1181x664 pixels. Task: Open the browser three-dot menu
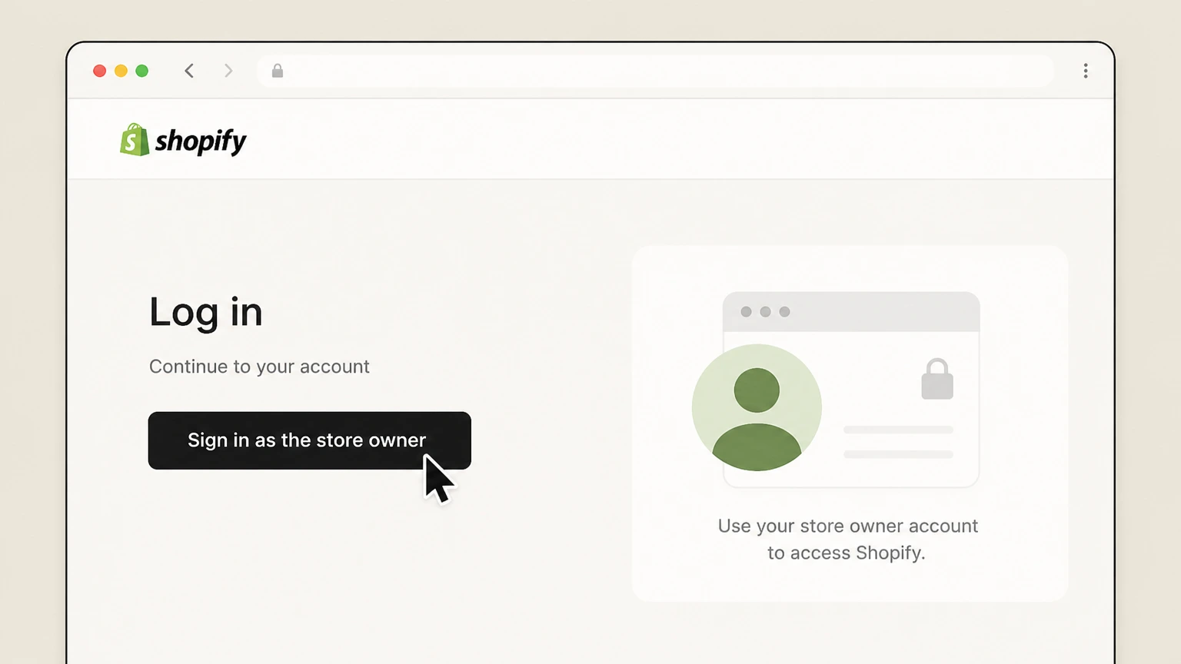coord(1086,71)
